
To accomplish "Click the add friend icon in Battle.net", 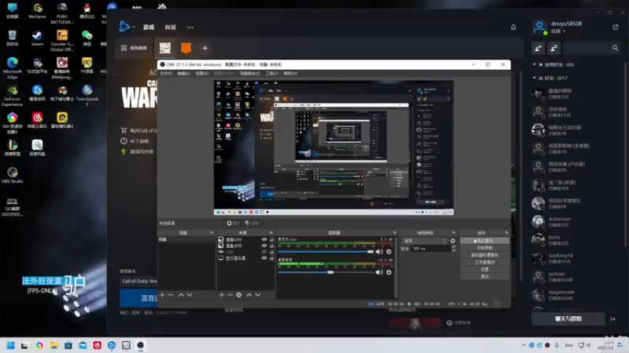I will click(x=538, y=48).
